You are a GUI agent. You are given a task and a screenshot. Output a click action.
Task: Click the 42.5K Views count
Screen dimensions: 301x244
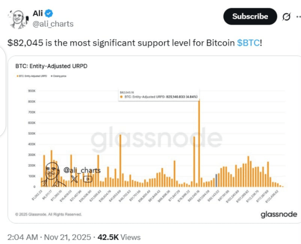(119, 237)
